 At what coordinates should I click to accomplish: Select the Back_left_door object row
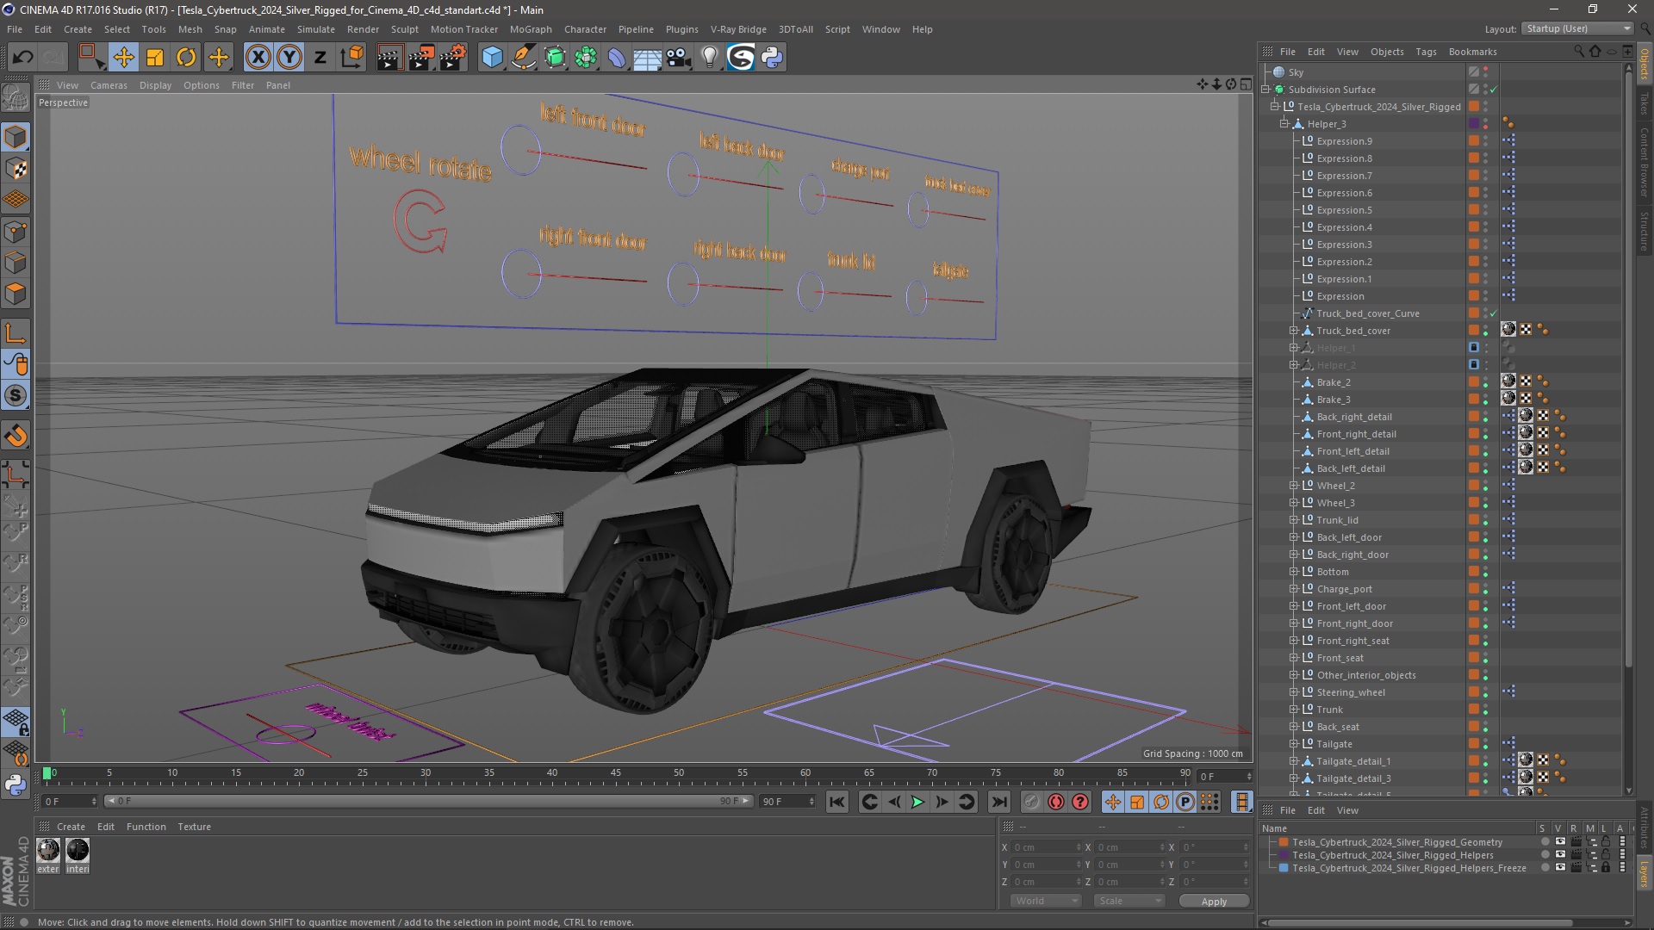coord(1348,537)
